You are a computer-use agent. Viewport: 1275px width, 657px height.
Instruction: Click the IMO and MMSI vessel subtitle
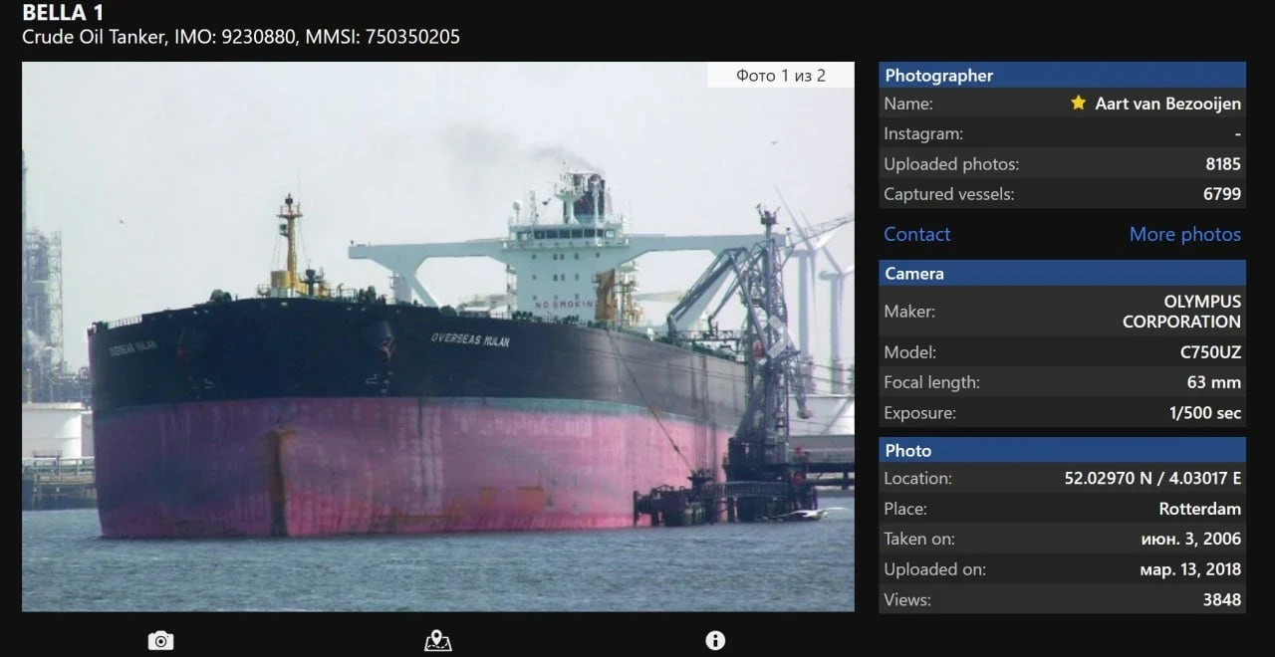[x=241, y=37]
